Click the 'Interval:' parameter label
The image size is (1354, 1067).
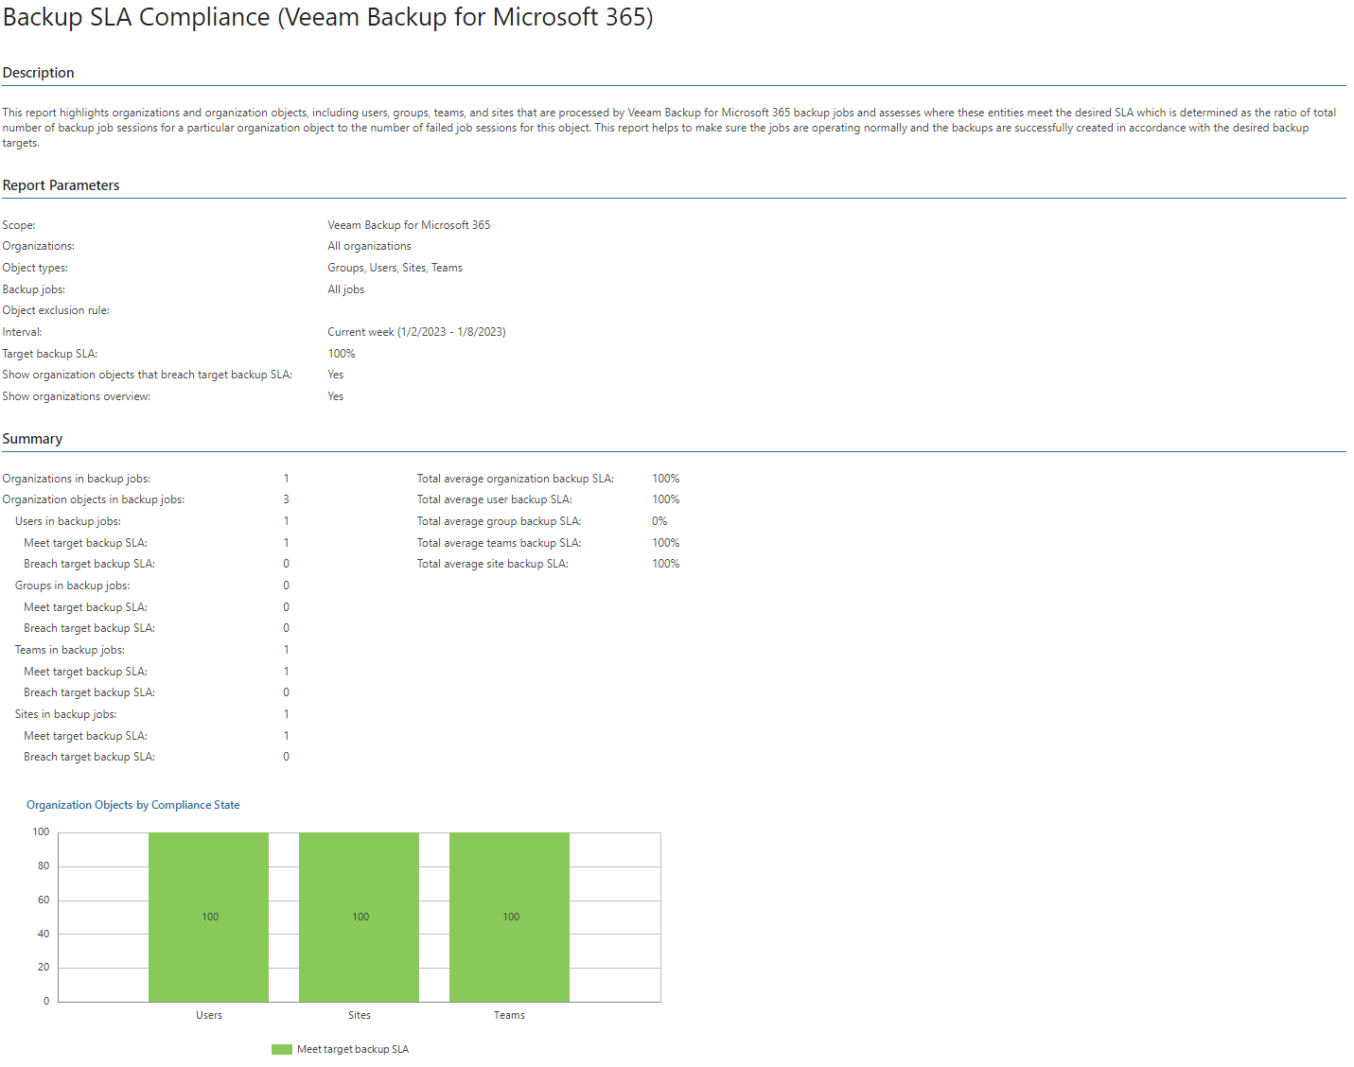(x=22, y=332)
